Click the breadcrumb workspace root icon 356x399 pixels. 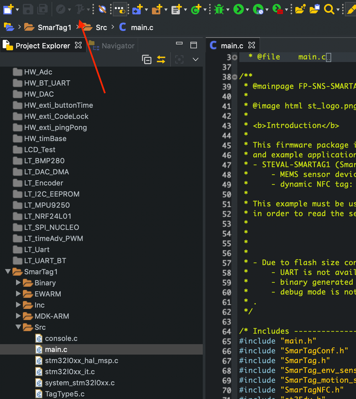click(x=9, y=27)
